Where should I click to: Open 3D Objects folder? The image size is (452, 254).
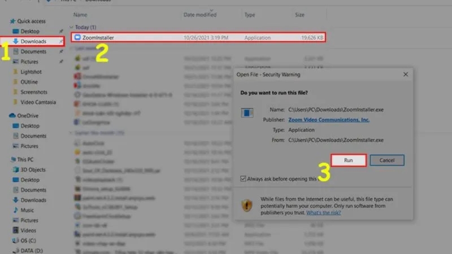point(33,170)
